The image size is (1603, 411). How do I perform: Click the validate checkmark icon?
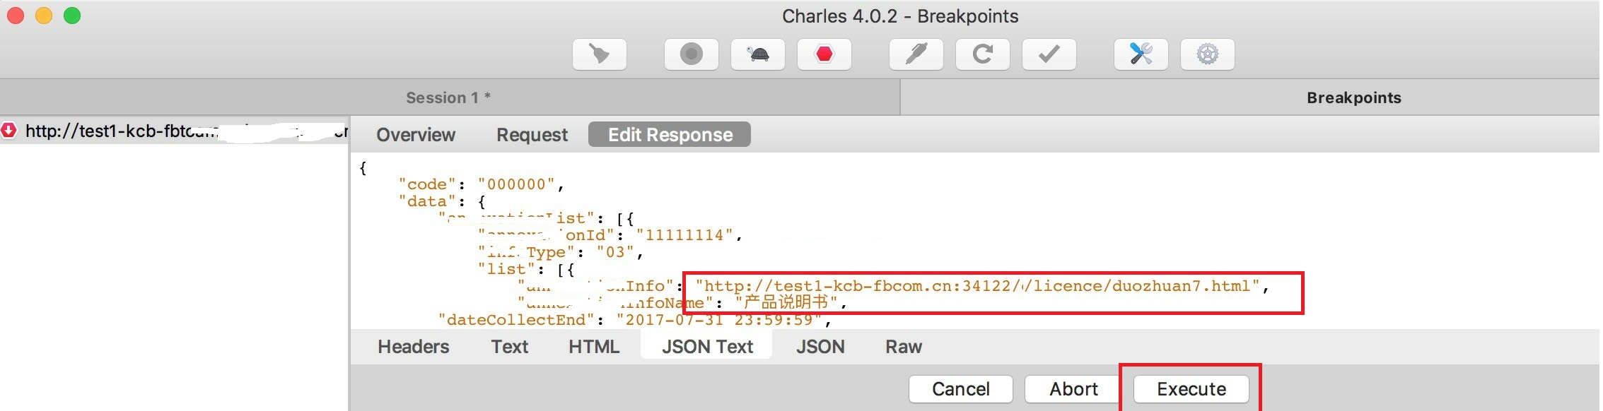[x=1049, y=54]
